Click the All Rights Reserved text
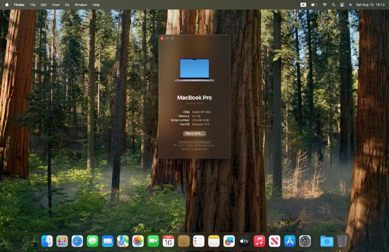 194,149
